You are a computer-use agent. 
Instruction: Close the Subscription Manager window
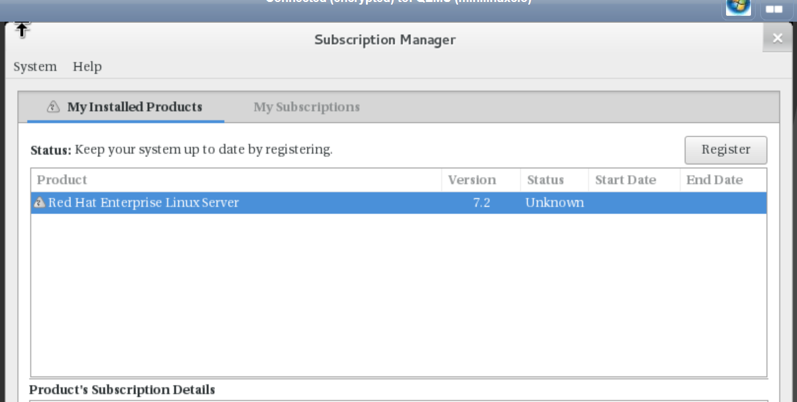point(777,38)
